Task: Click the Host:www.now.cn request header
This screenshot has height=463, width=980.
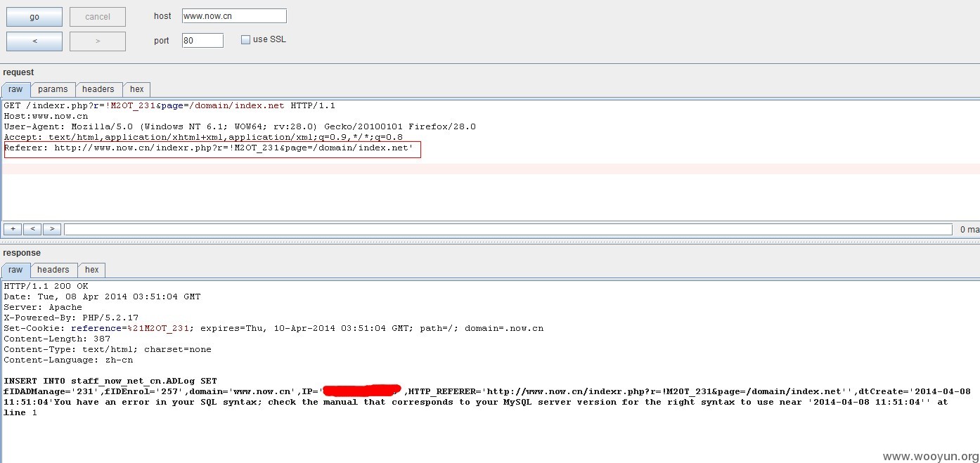Action: (46, 117)
